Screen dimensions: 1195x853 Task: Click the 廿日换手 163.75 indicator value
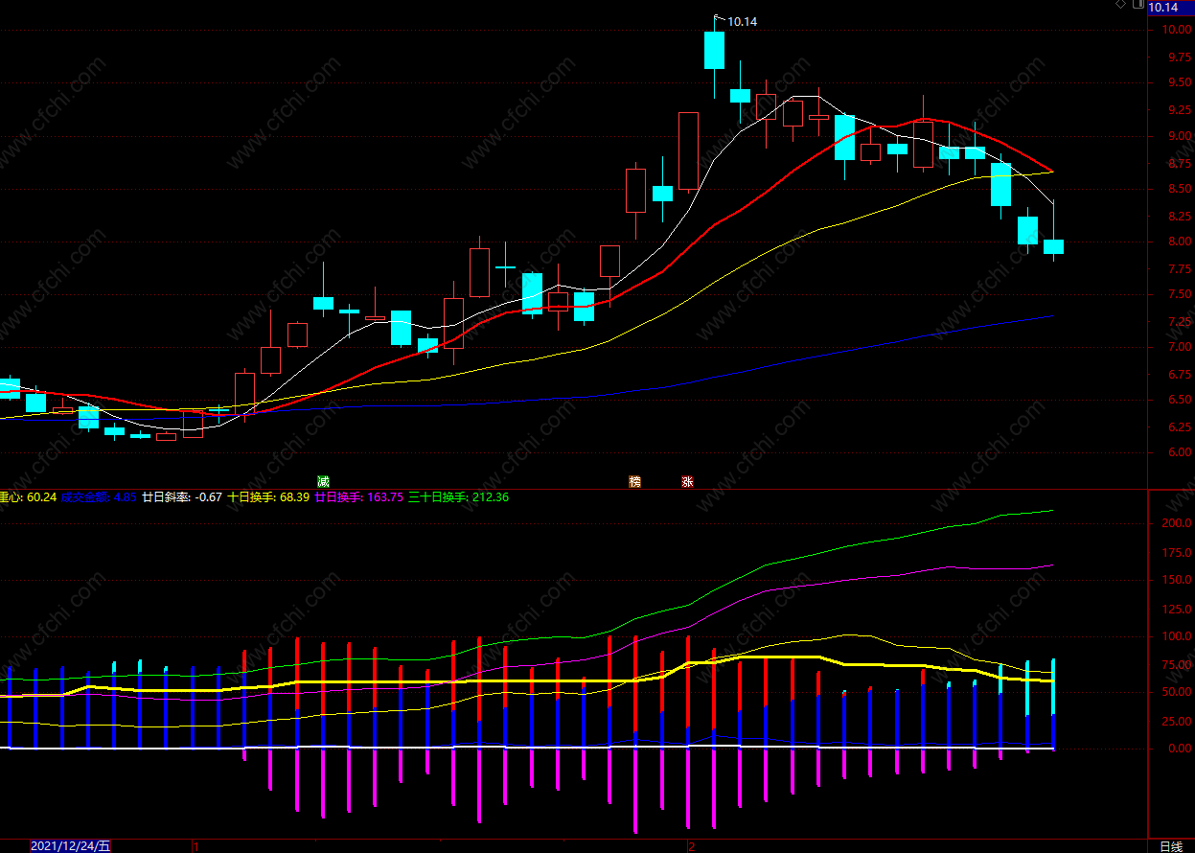pyautogui.click(x=358, y=496)
